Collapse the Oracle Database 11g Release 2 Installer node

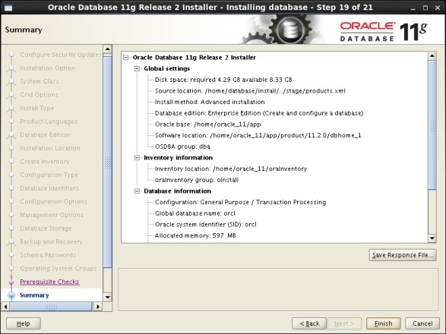click(125, 58)
